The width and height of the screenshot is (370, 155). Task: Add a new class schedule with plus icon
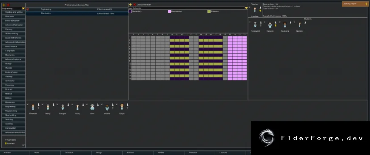tap(130, 5)
